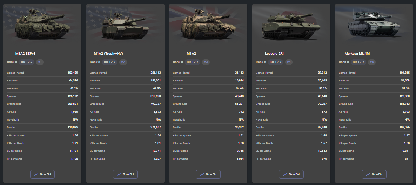Click Show Plot under Leopard 2RI
The image size is (416, 185).
pyautogui.click(x=291, y=174)
